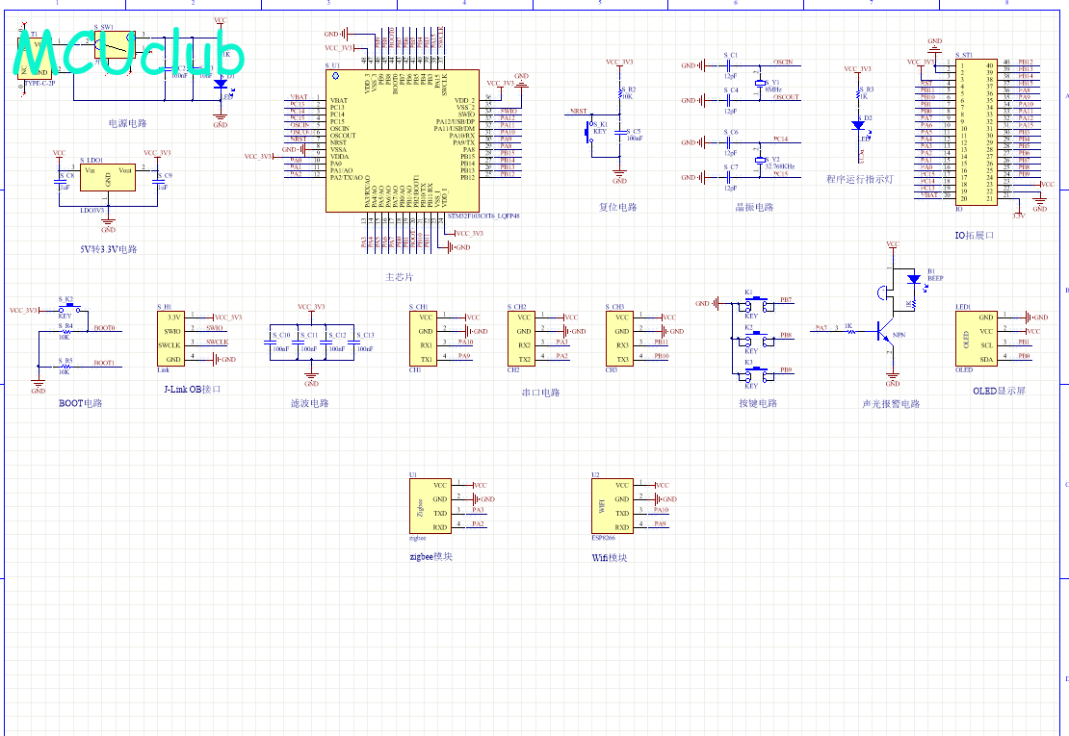This screenshot has width=1069, height=736.
Task: Click the STM32F103C8T6_LQFP48 part name text
Action: click(483, 216)
